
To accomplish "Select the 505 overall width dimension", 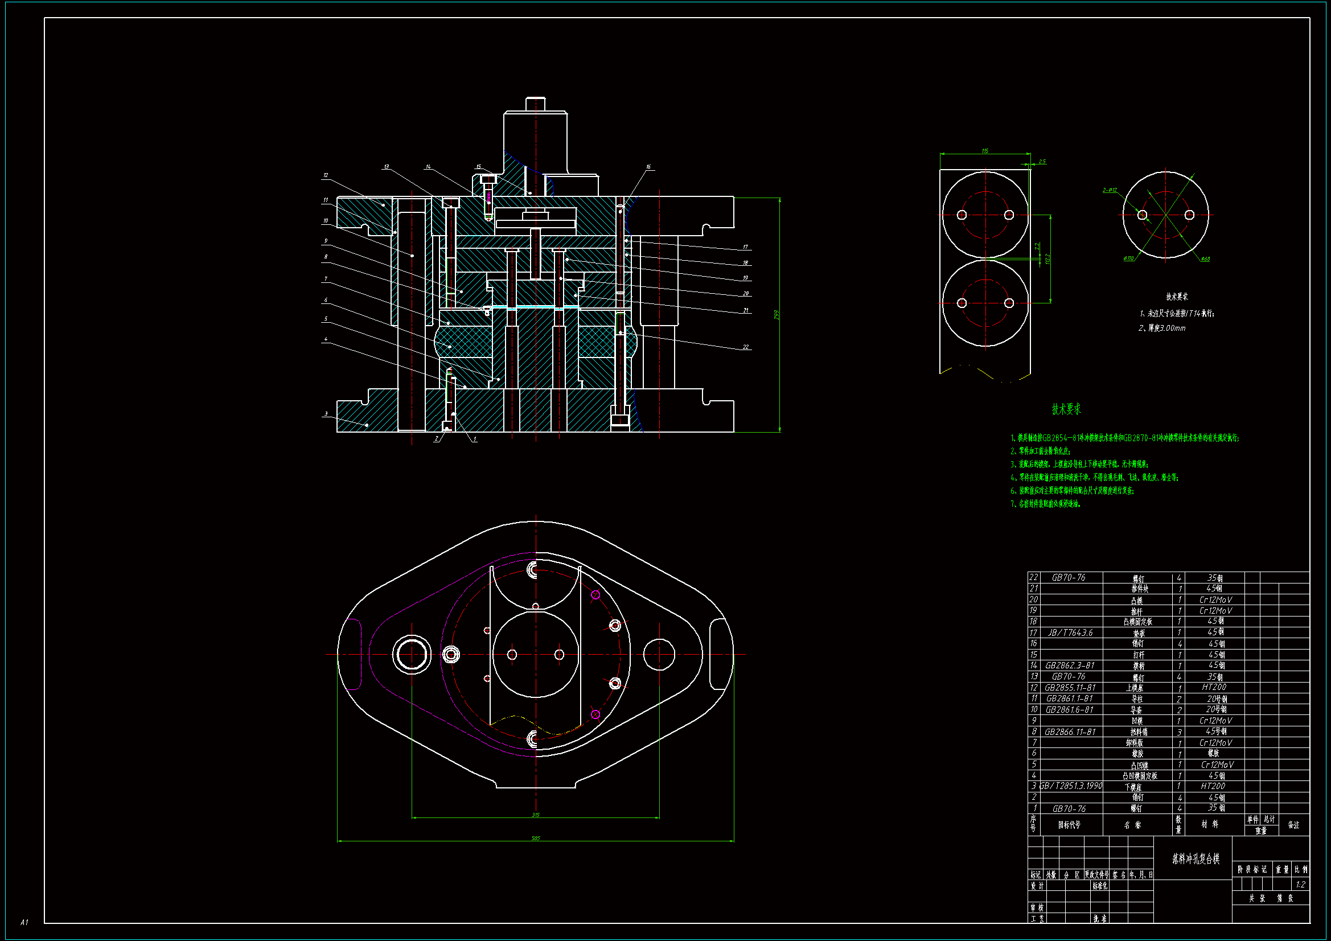I will pyautogui.click(x=535, y=838).
